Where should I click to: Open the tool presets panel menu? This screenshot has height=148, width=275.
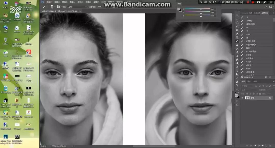tap(273, 13)
